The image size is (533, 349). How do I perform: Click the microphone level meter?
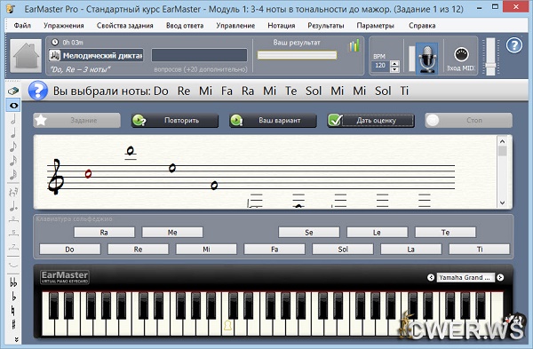411,59
